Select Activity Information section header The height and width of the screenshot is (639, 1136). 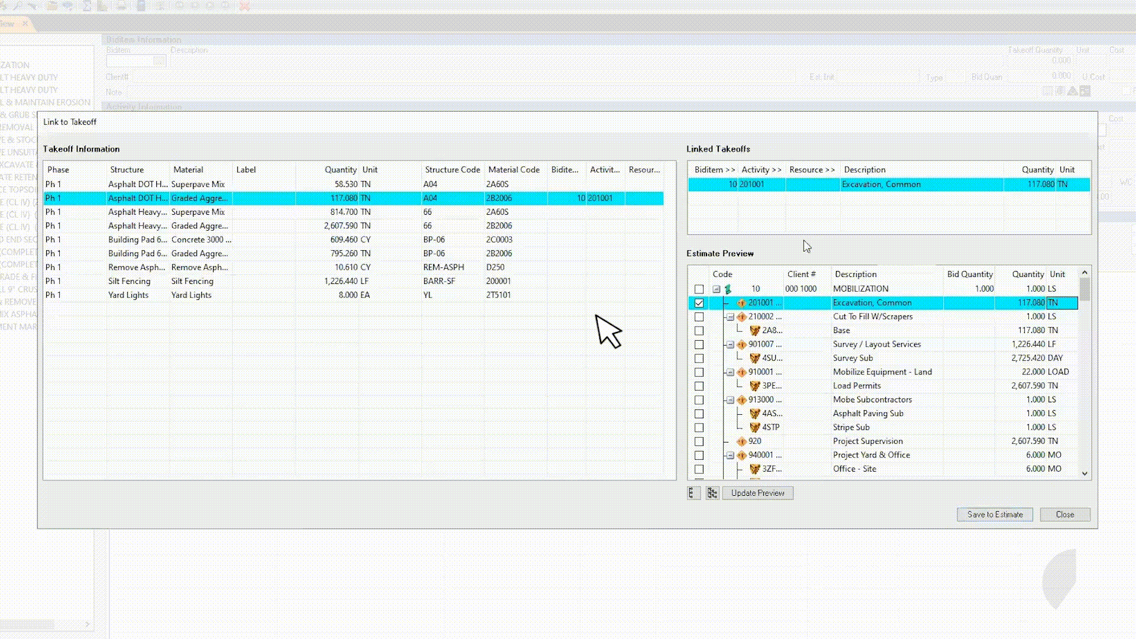(143, 106)
